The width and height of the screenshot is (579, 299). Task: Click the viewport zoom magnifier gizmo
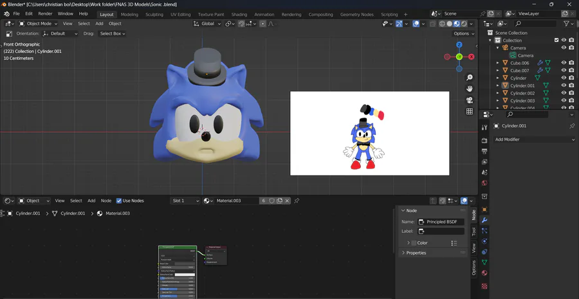pos(470,78)
